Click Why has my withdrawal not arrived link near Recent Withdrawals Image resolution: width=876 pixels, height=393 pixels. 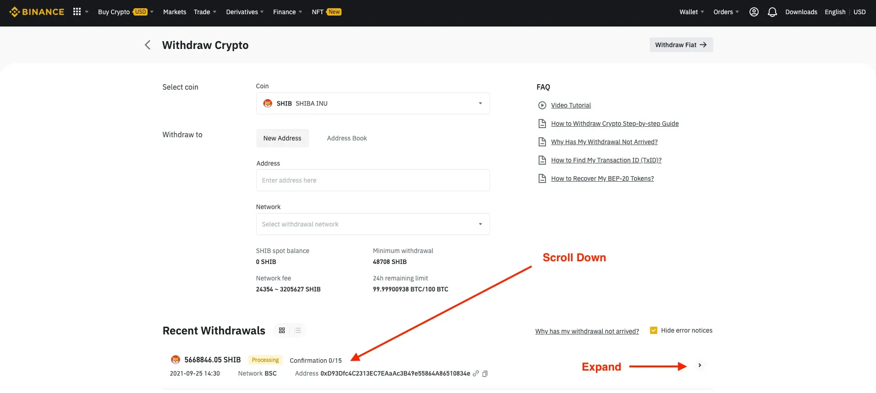point(587,331)
